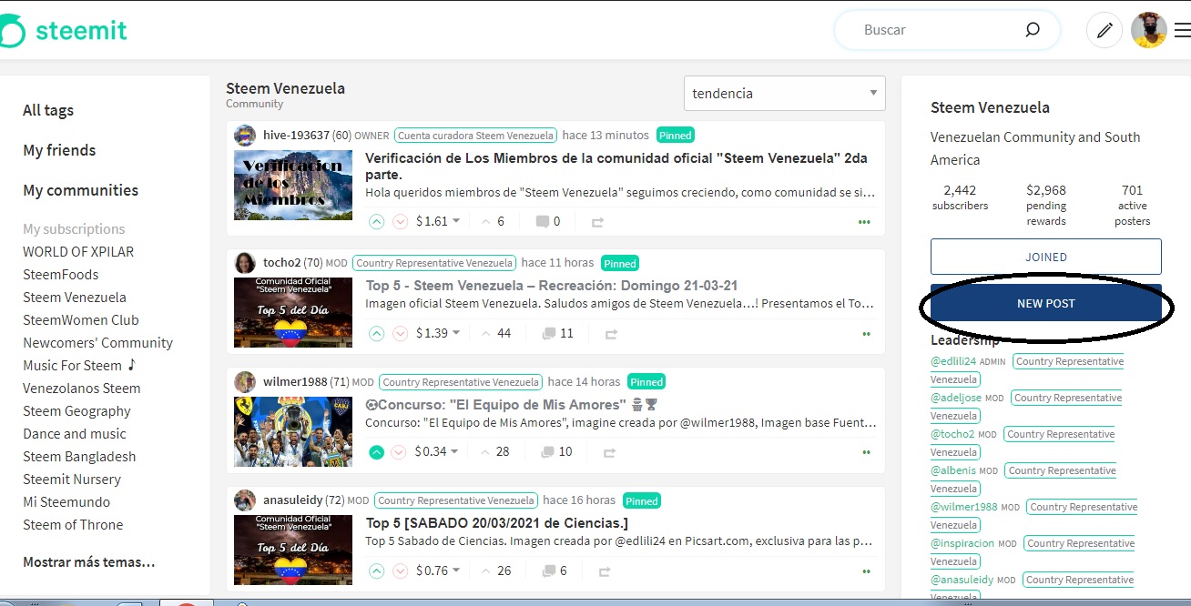Open @edlili24 profile link
This screenshot has height=606, width=1191.
[953, 361]
